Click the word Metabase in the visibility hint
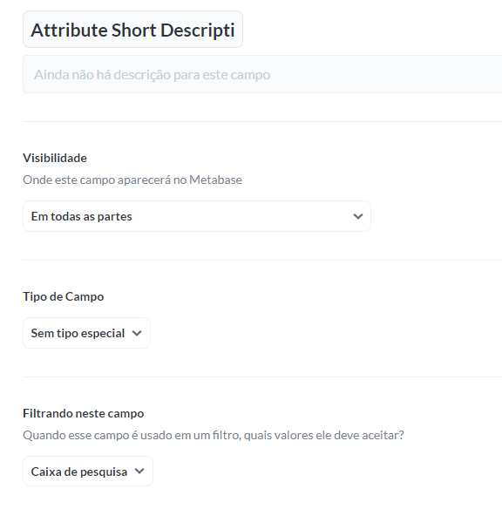This screenshot has width=502, height=509. coord(215,180)
